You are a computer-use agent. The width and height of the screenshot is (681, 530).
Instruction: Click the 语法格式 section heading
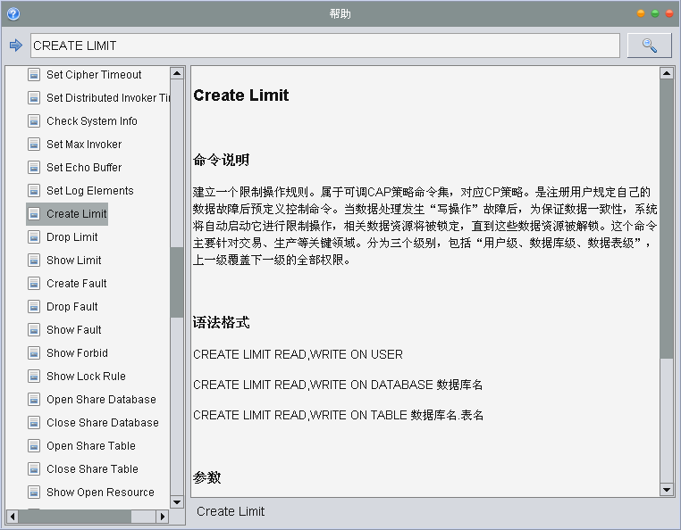point(221,322)
